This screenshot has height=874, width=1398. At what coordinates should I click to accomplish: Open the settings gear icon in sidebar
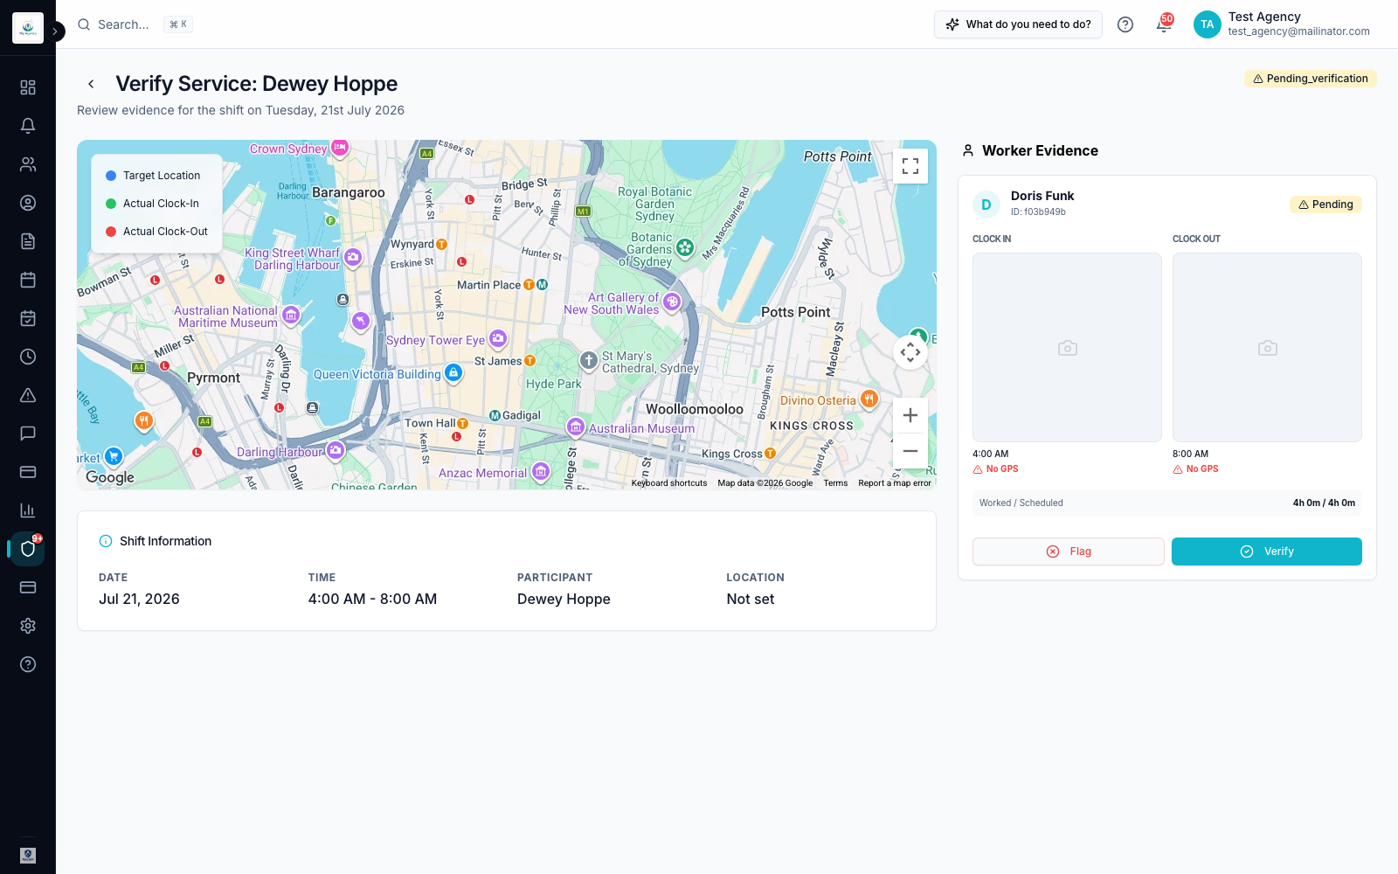pos(28,626)
